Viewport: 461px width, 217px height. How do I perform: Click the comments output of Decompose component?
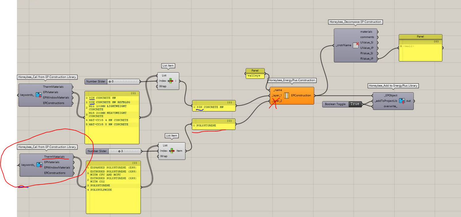tap(367, 37)
